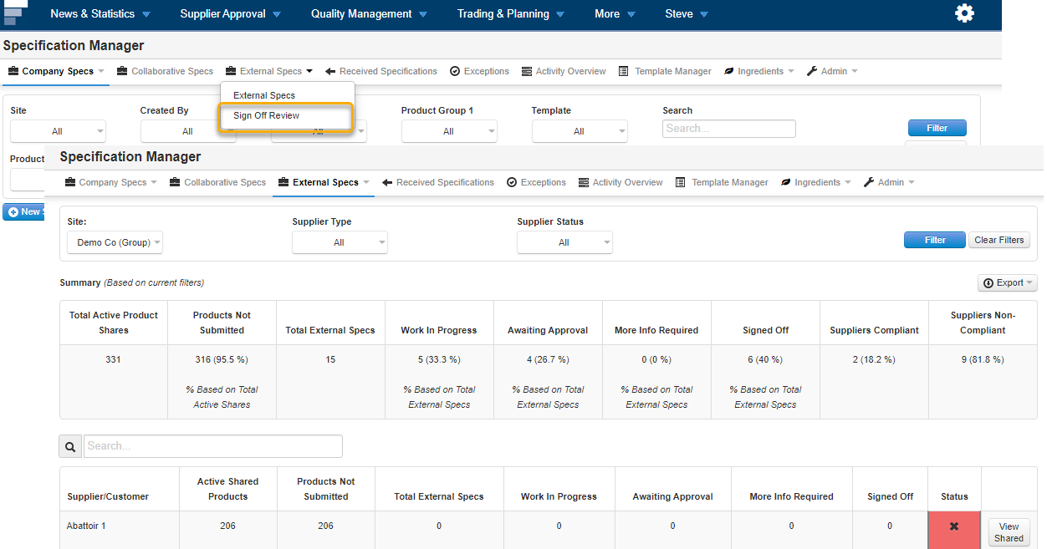Choose External Specs in the open dropdown menu
Viewport: 1047px width, 549px height.
264,95
